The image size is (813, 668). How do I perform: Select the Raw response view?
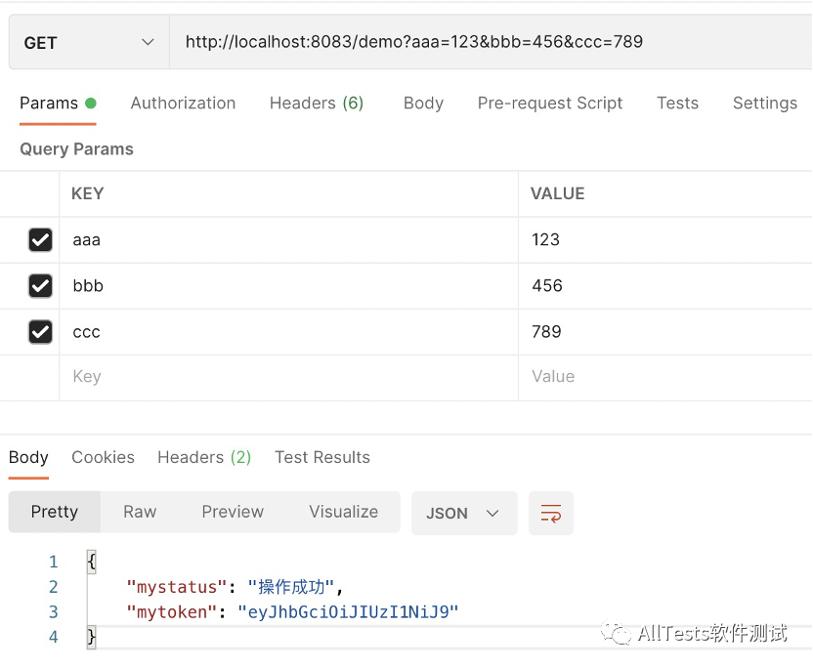point(140,512)
